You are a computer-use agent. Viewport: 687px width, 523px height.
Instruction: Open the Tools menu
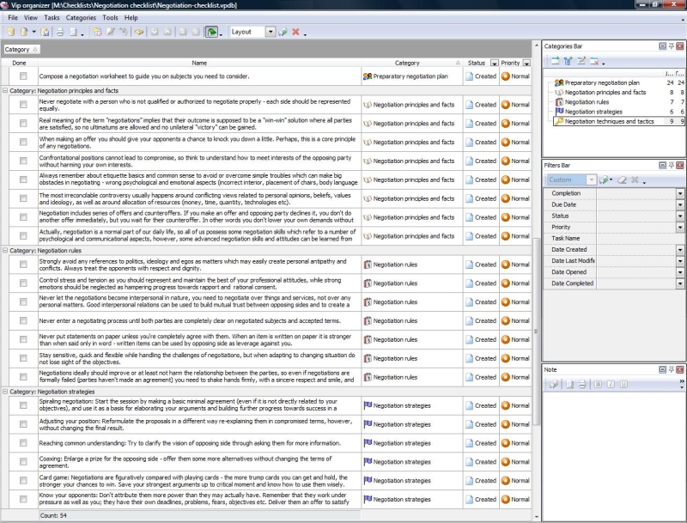tap(110, 17)
